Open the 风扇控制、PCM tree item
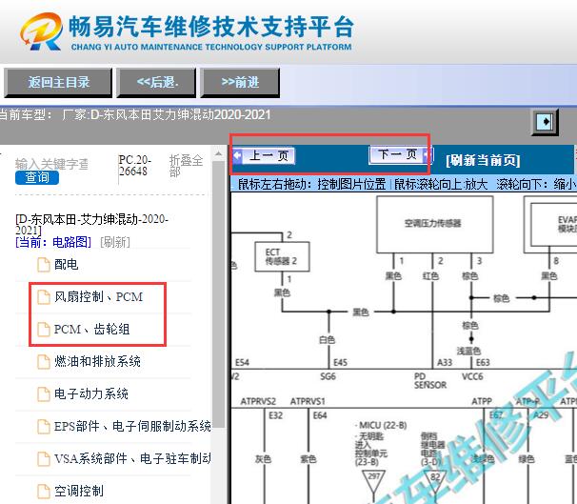Viewport: 577px width, 504px height. [x=98, y=296]
